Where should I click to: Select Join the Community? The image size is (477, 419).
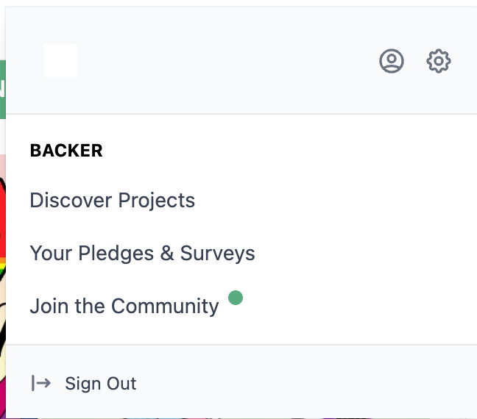pos(124,307)
